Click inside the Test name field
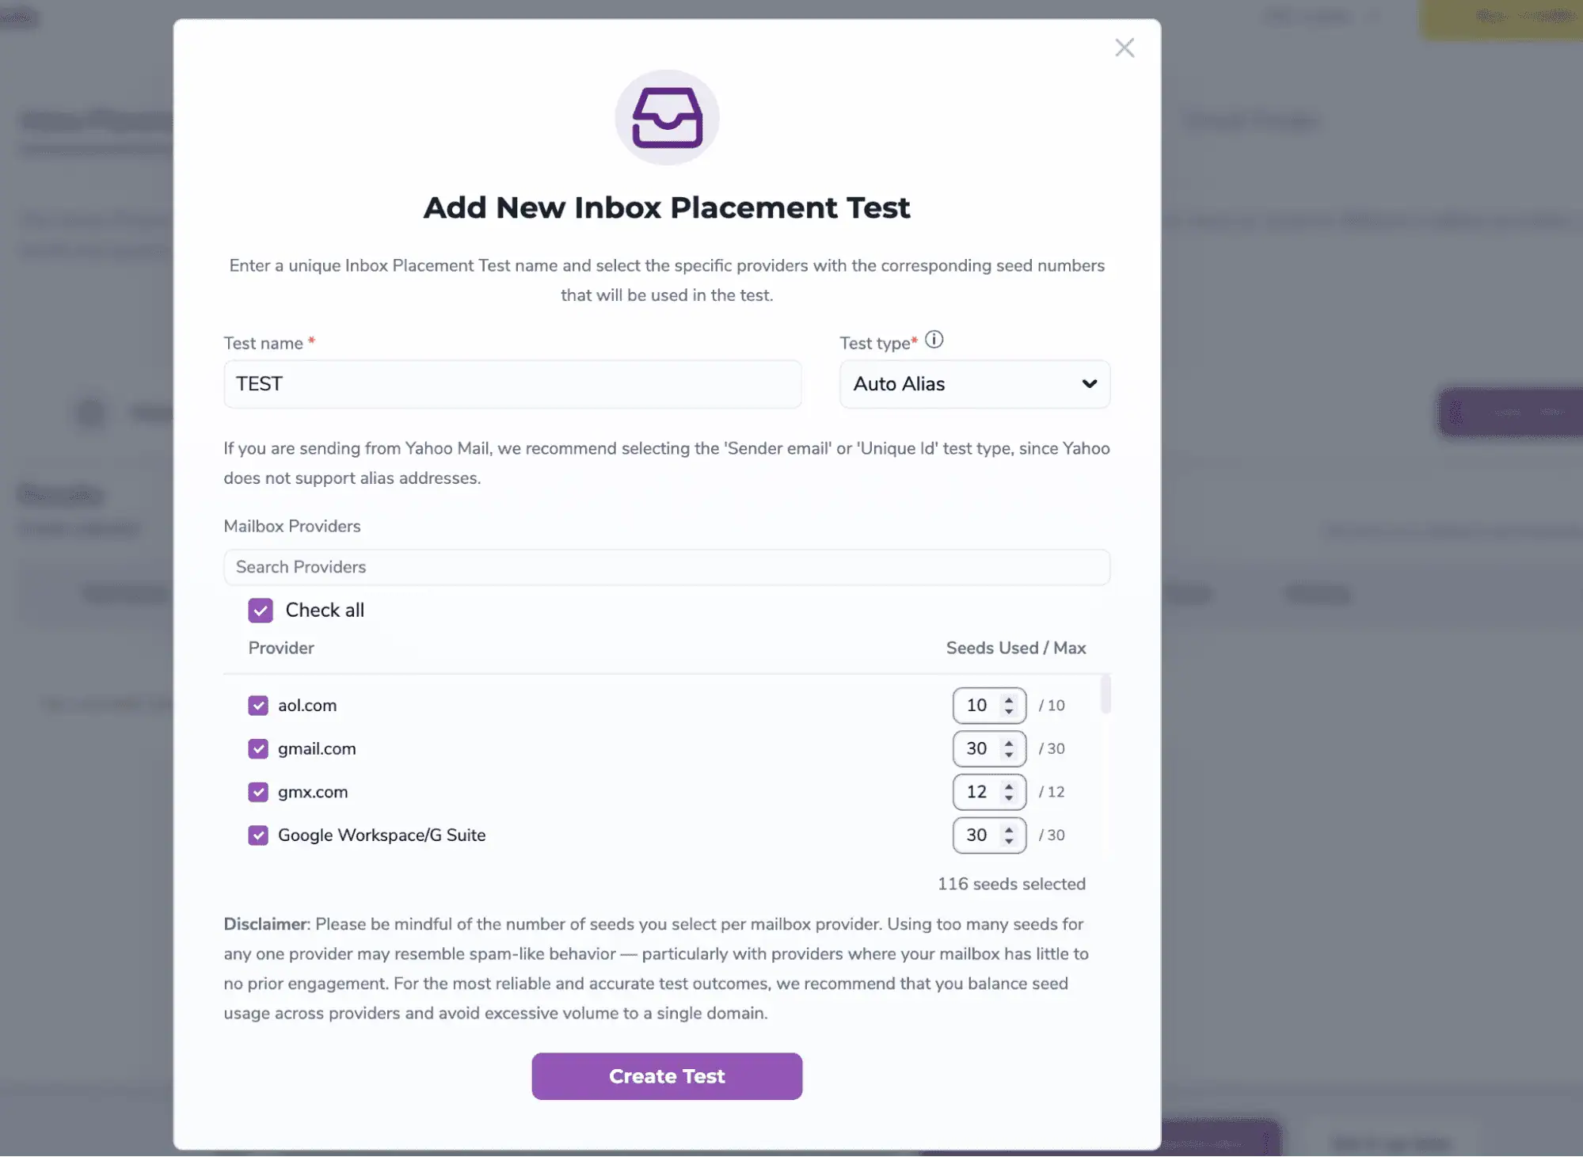Image resolution: width=1583 pixels, height=1157 pixels. point(512,384)
